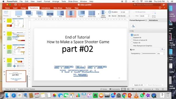Toggle the Notes pane
176x99 pixels.
point(103,89)
